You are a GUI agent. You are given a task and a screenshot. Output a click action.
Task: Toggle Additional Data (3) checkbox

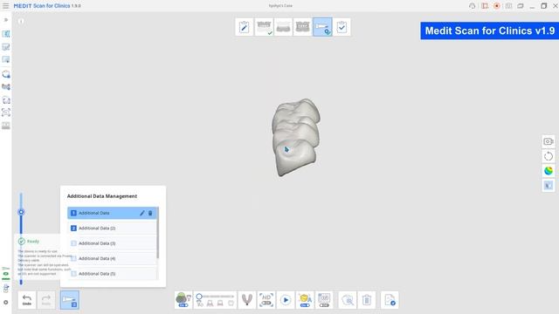[73, 243]
